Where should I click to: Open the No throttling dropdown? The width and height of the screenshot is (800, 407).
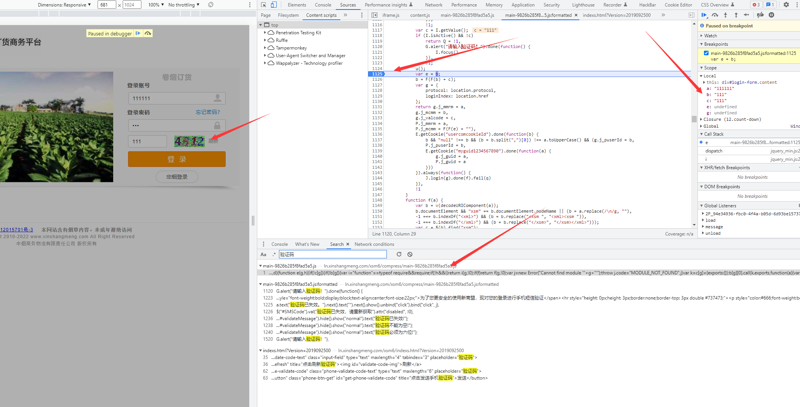click(x=184, y=5)
